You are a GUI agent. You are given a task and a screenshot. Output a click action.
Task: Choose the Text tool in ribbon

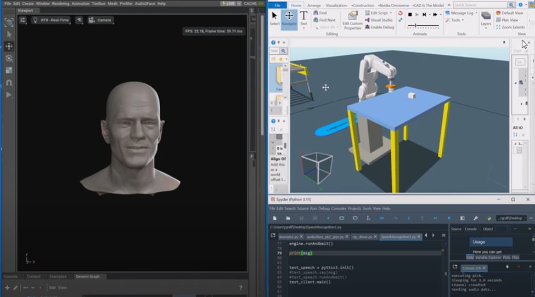303,19
